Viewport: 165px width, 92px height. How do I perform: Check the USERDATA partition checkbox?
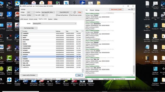click(22, 67)
